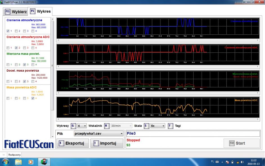
Task: Click the blue graph horizontal scrollbar
Action: pos(158,40)
